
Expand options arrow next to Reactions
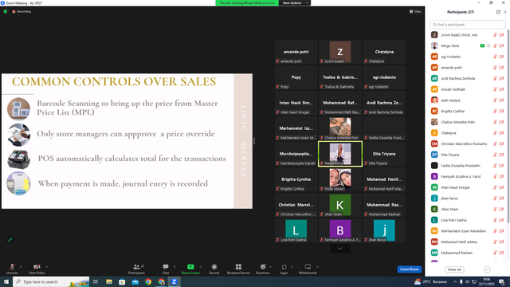[x=271, y=267]
